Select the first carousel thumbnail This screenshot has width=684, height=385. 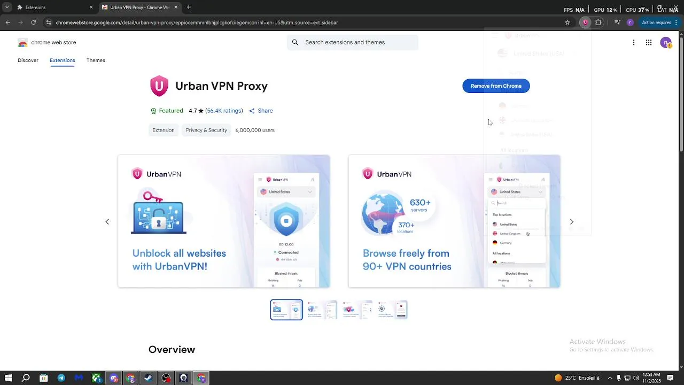286,310
